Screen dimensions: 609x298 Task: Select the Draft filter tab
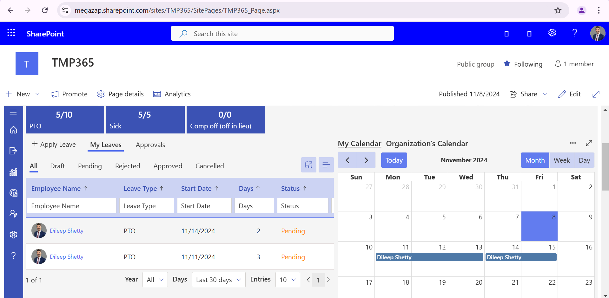pyautogui.click(x=57, y=166)
